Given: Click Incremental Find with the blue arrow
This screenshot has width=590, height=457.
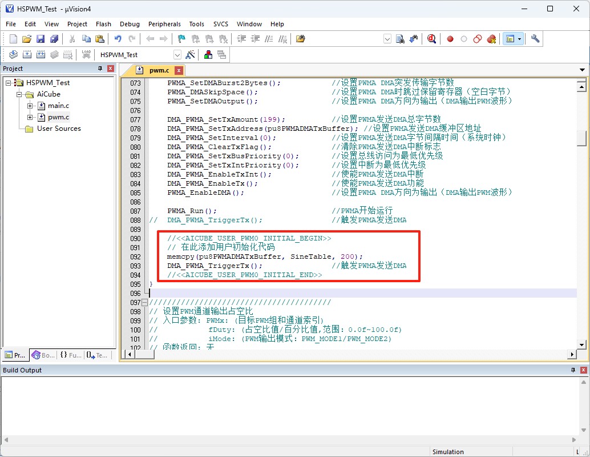Looking at the screenshot, I should pos(414,39).
